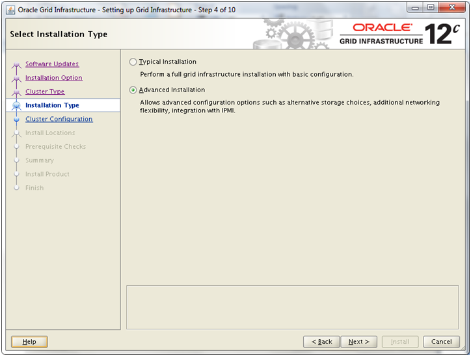
Task: Click the Help button
Action: 29,342
